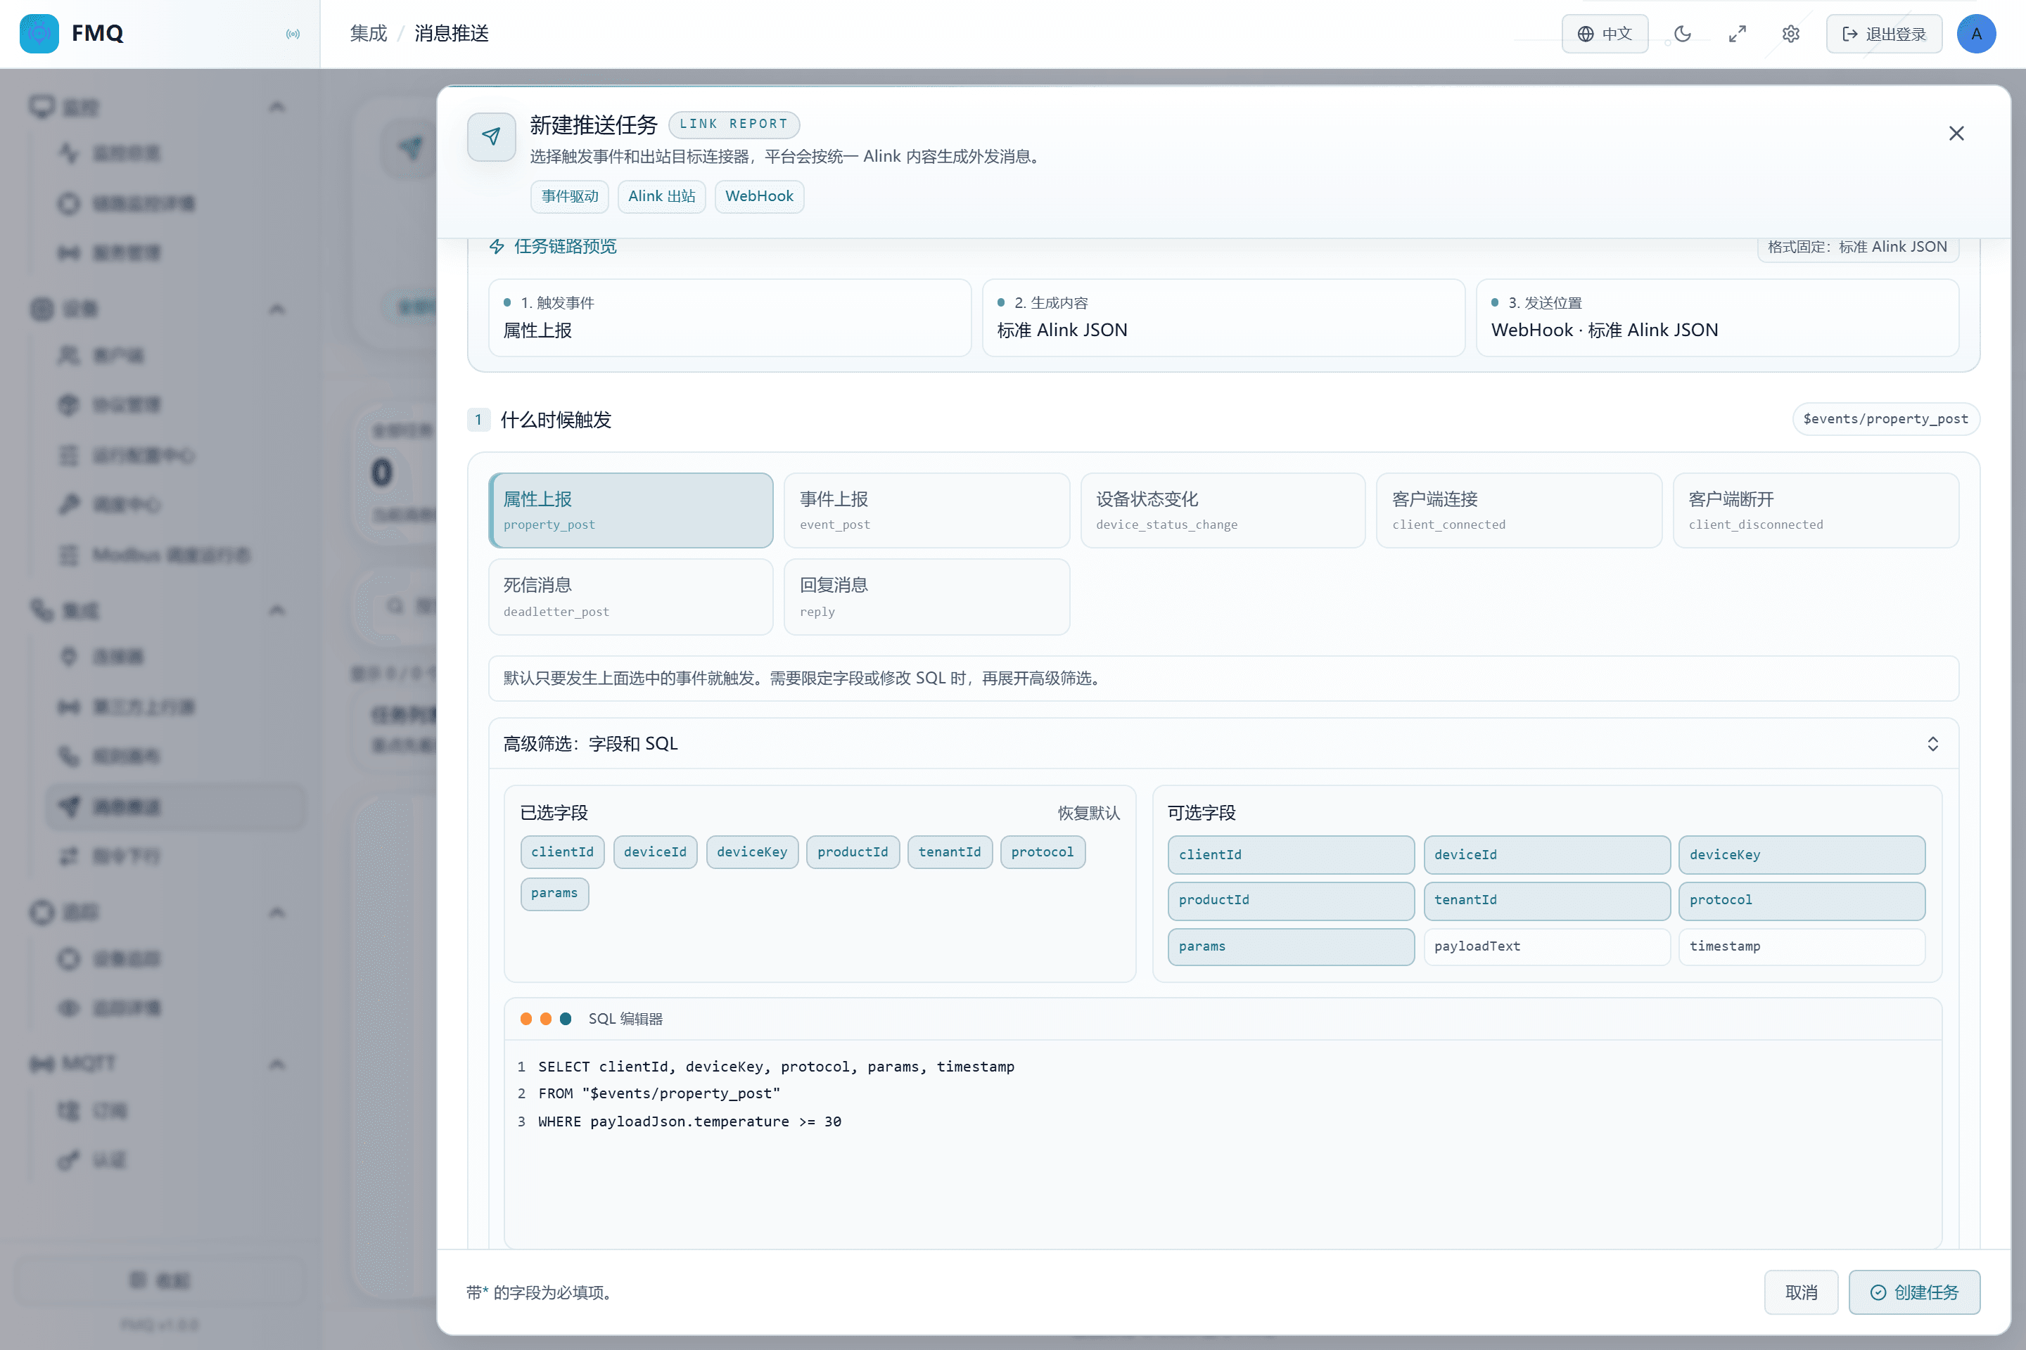This screenshot has width=2026, height=1350.
Task: Click the 创建任务 button
Action: tap(1914, 1292)
